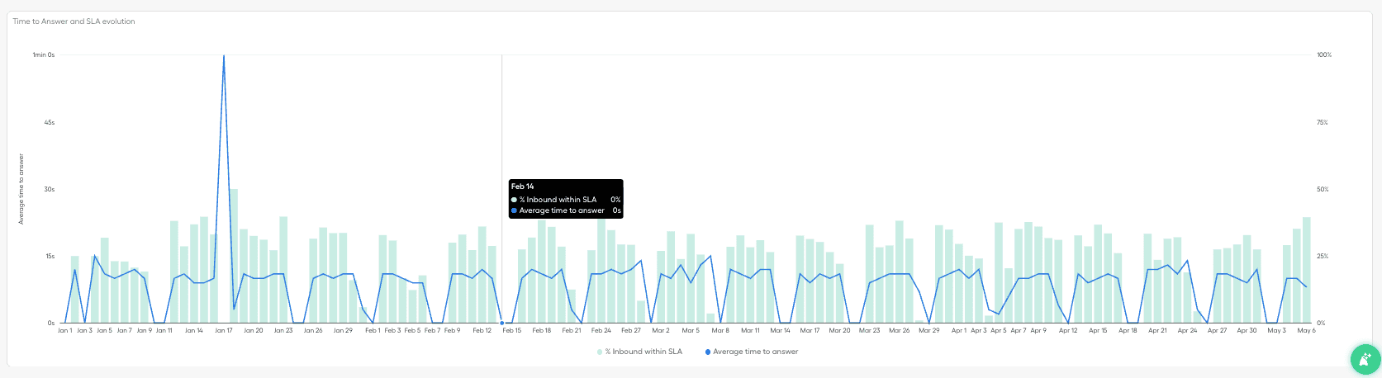This screenshot has height=378, width=1382.
Task: Click the 'Mar 5' x-axis label
Action: [x=691, y=330]
